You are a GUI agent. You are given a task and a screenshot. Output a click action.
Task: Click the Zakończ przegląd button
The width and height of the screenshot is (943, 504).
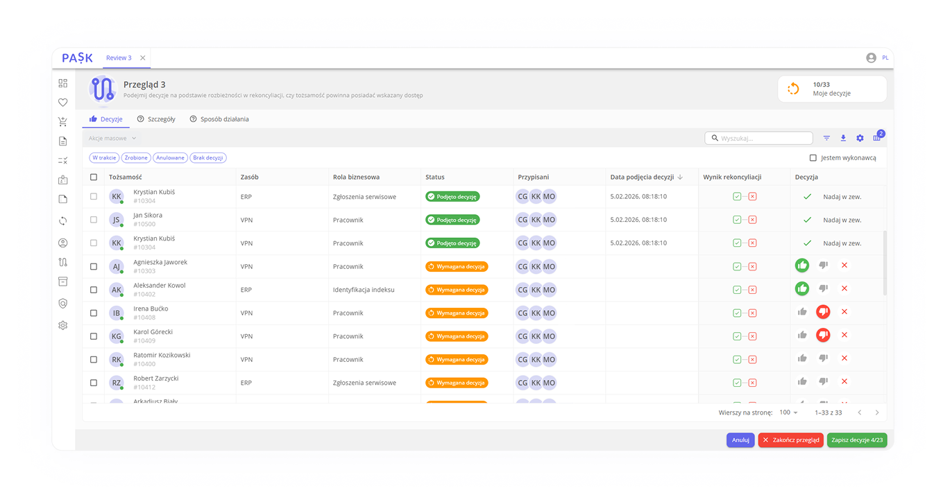tap(790, 440)
